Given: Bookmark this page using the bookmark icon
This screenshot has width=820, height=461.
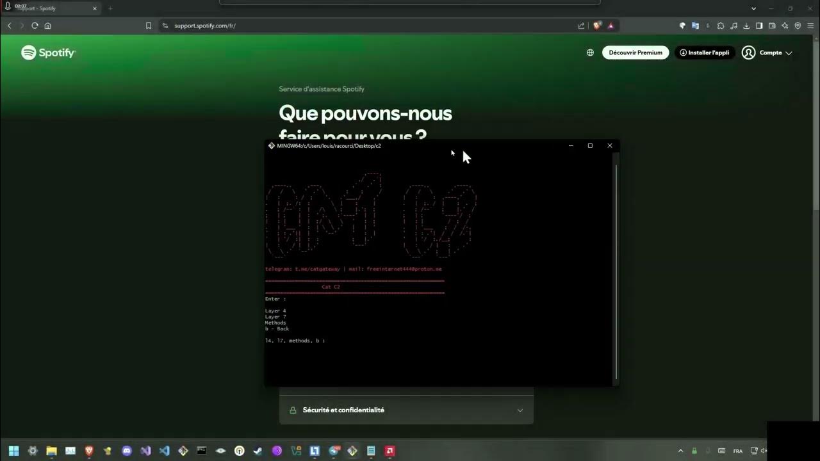Looking at the screenshot, I should [x=149, y=26].
